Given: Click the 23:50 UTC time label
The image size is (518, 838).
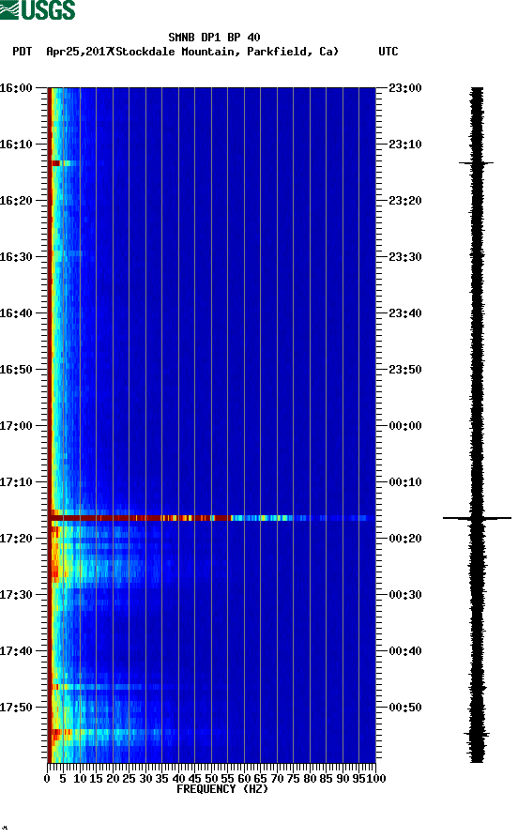Looking at the screenshot, I should point(404,370).
